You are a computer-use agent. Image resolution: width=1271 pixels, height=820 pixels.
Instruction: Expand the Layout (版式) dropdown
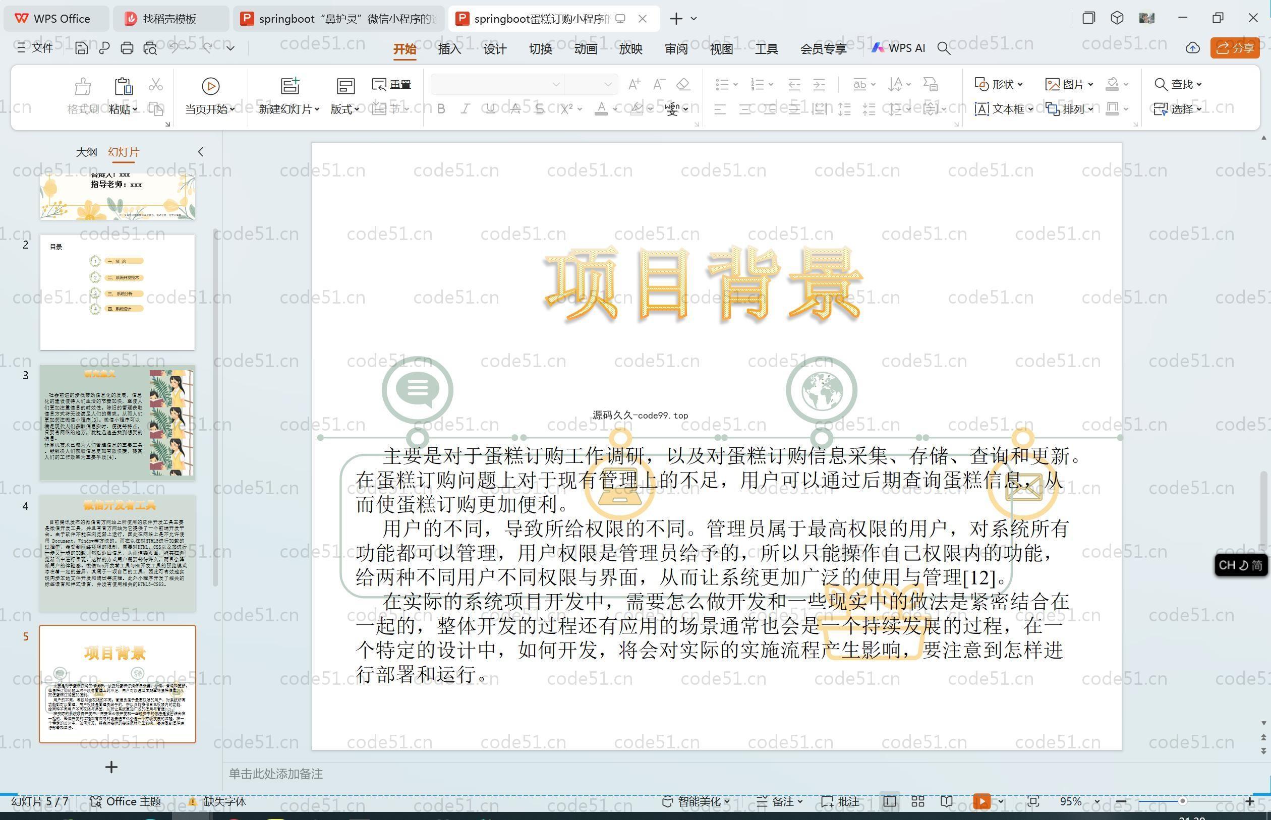344,109
